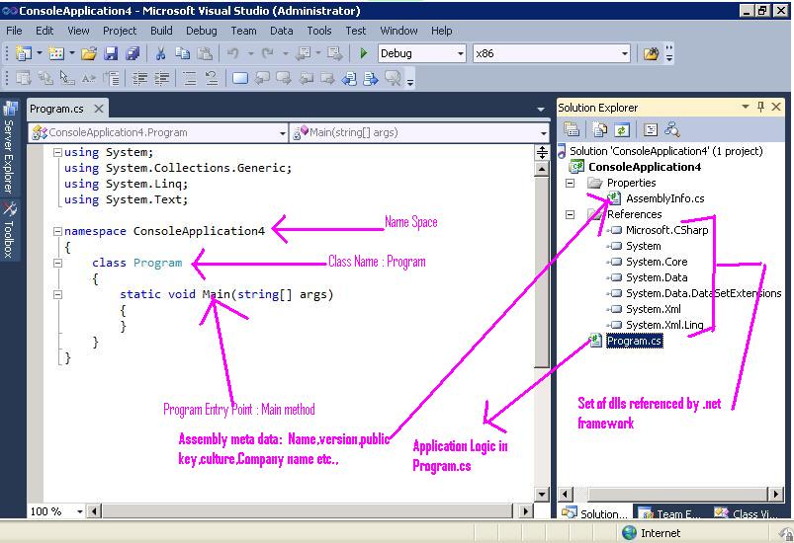The image size is (794, 543).
Task: Collapse the class Program code block
Action: [x=57, y=263]
